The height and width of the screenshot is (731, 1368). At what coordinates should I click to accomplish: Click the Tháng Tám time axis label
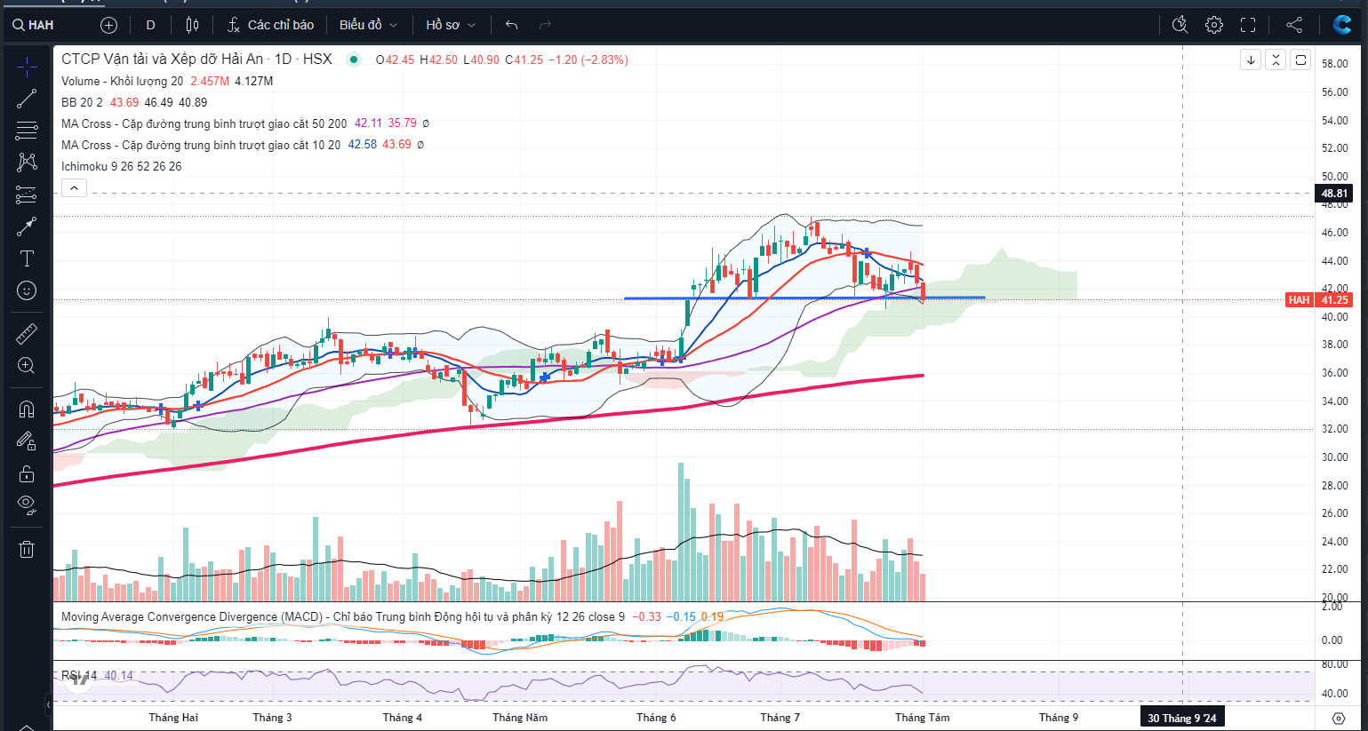pyautogui.click(x=922, y=718)
